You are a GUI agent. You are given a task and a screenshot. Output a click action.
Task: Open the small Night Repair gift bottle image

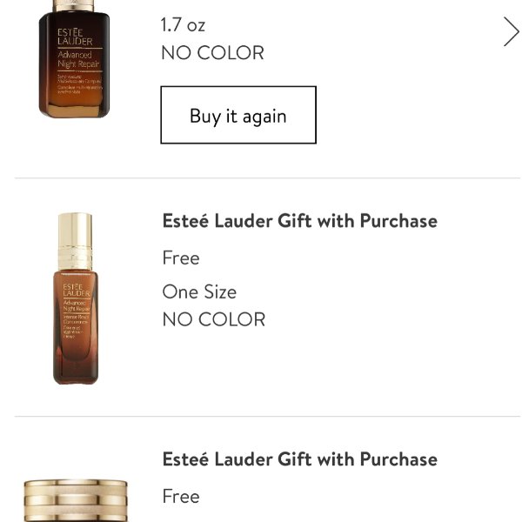click(x=76, y=298)
